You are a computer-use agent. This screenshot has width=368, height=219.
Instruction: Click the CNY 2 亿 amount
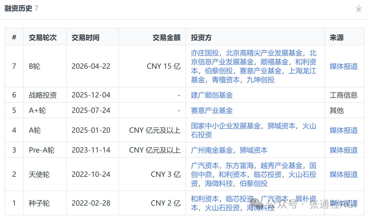click(166, 203)
